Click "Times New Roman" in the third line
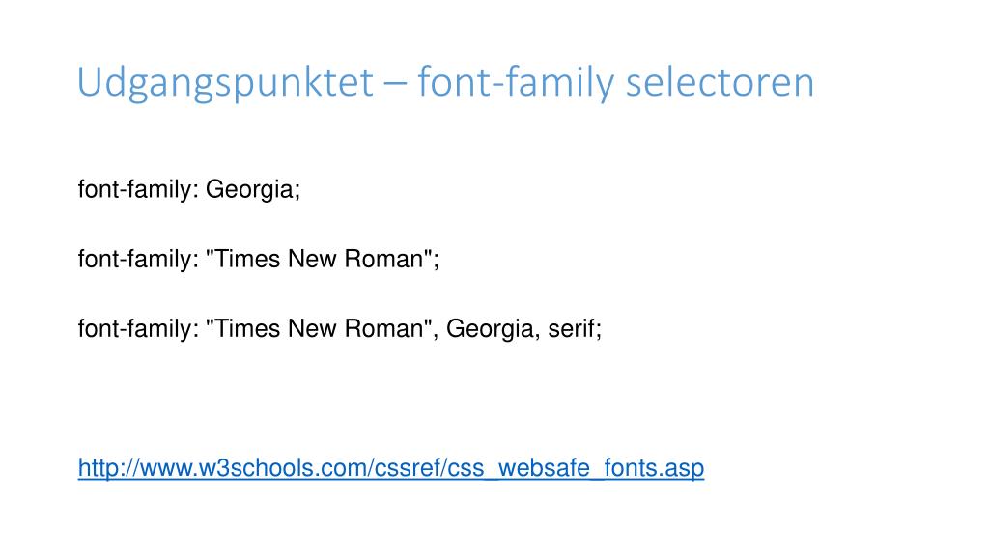This screenshot has width=989, height=556. (319, 328)
